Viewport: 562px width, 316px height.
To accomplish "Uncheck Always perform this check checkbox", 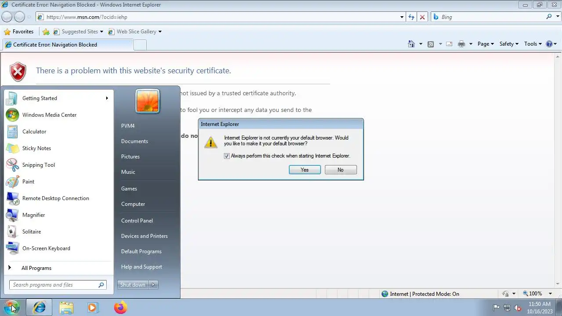I will pos(227,156).
